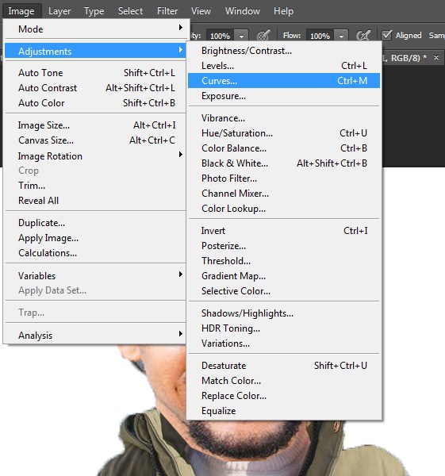This screenshot has width=445, height=476.
Task: Open Hue/Saturation adjustment
Action: pyautogui.click(x=284, y=133)
